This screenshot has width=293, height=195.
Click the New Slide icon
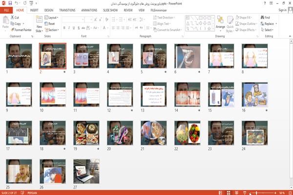coord(39,20)
